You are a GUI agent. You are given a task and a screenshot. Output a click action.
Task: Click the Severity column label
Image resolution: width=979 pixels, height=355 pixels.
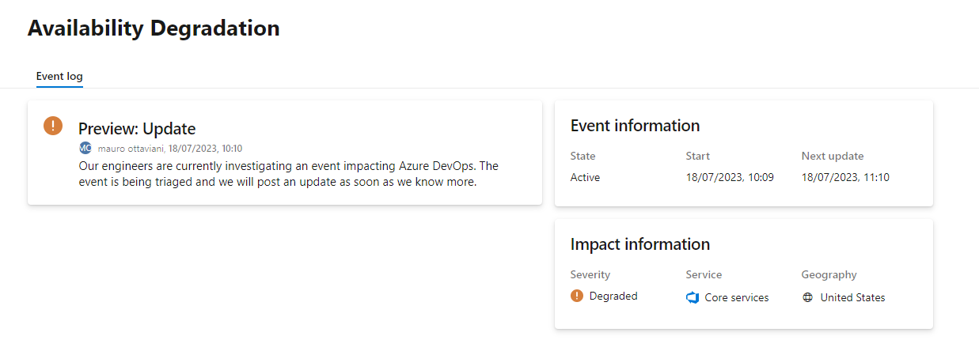pos(590,274)
